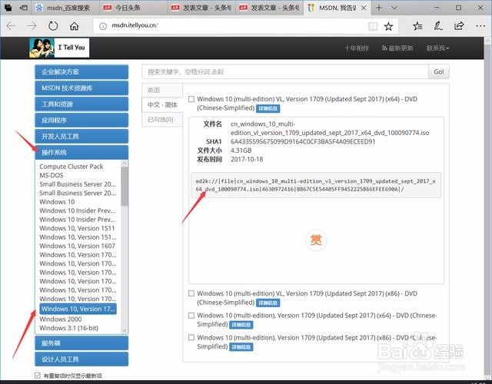
Task: Check the non-VL Version 1709 x86 checkbox
Action: click(x=191, y=337)
